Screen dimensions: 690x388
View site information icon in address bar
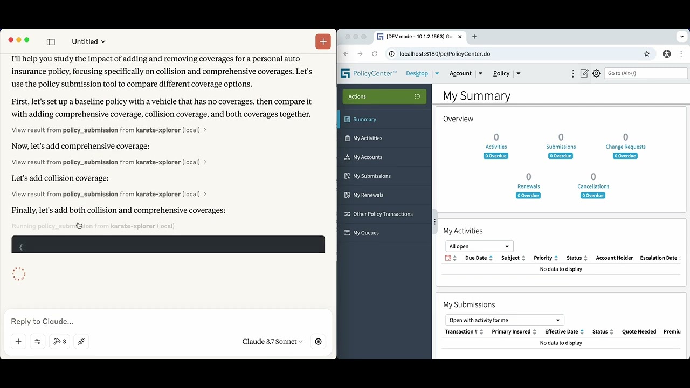point(392,54)
